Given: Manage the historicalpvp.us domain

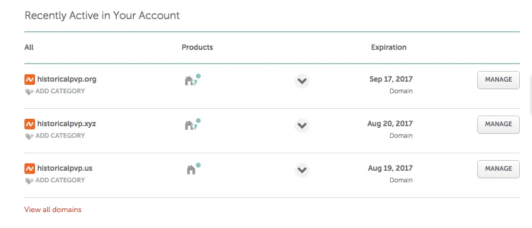Looking at the screenshot, I should coord(499,169).
